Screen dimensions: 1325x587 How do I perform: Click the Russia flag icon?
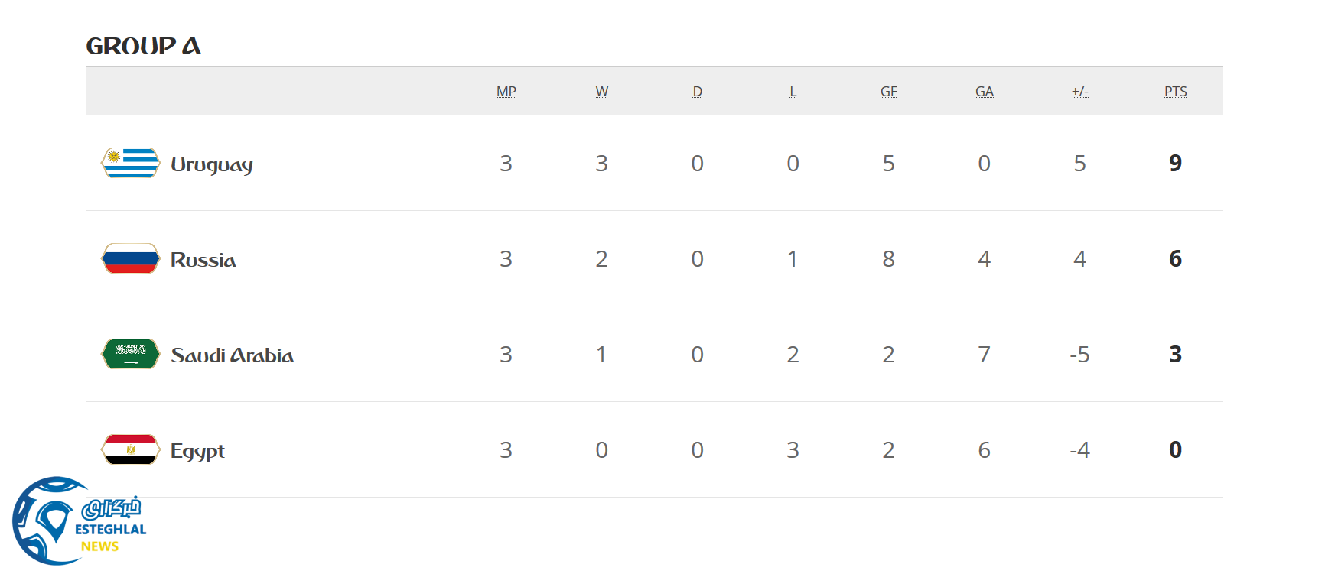(x=131, y=258)
